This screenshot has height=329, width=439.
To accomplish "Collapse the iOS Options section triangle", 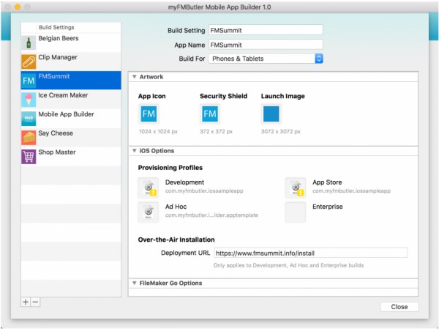I will tap(135, 151).
